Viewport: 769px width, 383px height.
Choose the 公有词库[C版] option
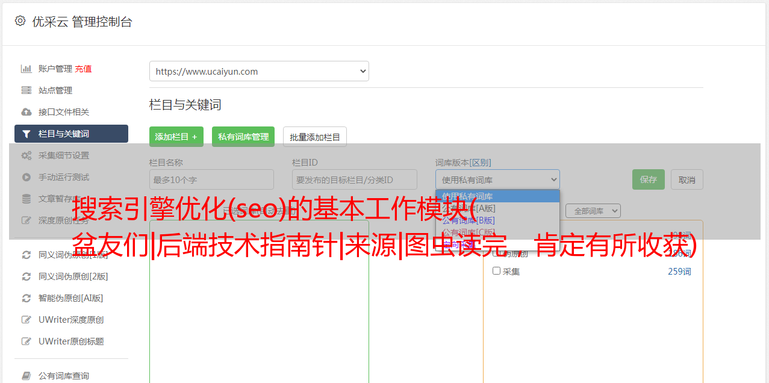click(497, 232)
